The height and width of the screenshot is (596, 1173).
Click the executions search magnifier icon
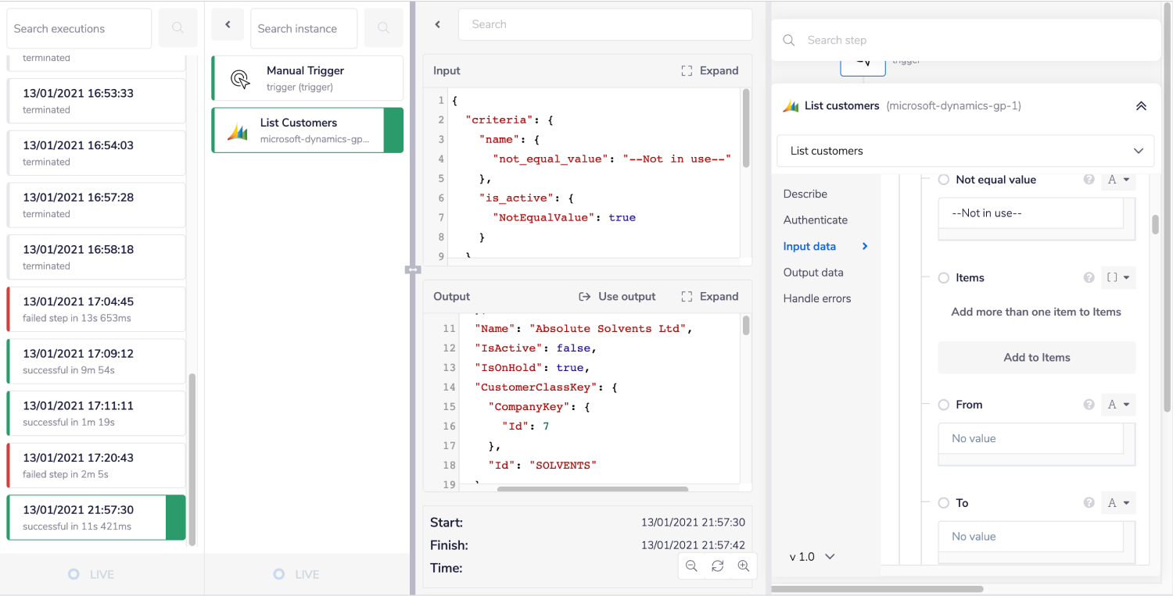(178, 29)
